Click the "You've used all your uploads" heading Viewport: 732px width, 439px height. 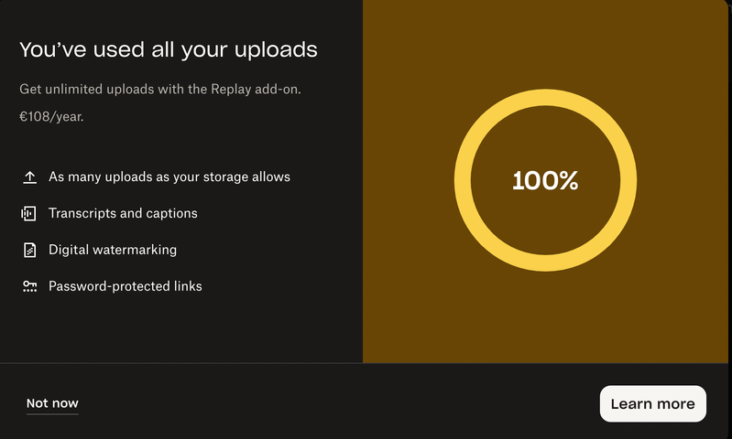pos(169,49)
